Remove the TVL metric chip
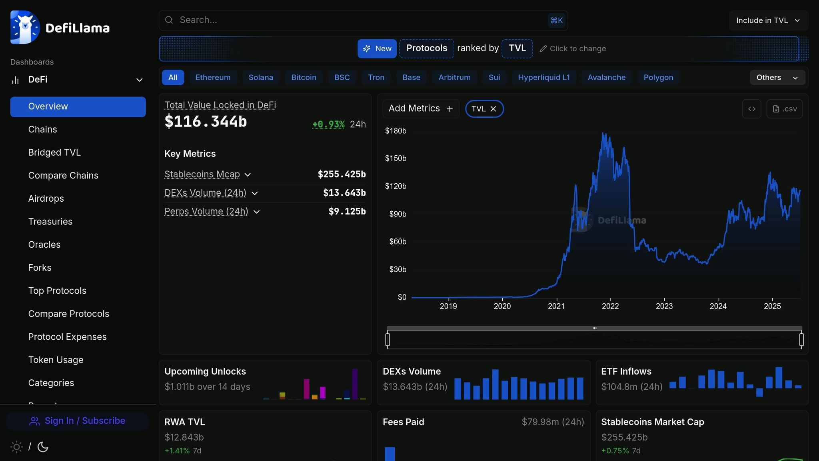 (493, 109)
